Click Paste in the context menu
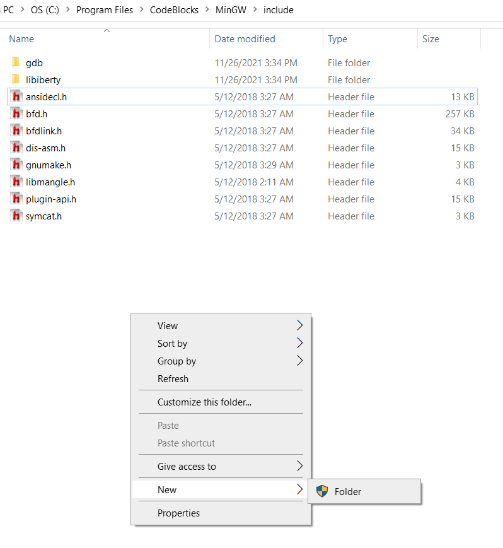This screenshot has height=548, width=503. pos(168,426)
